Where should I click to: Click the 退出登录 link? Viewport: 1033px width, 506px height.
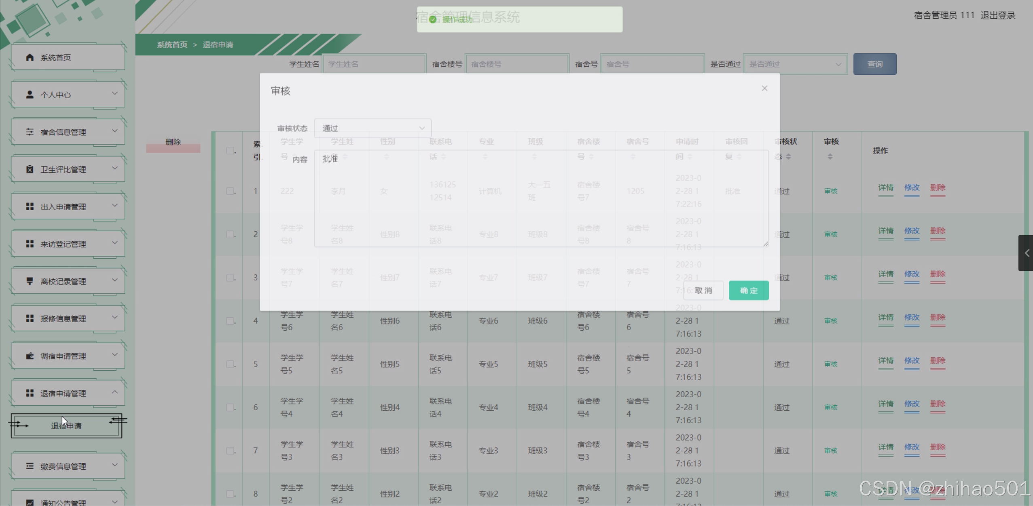997,15
